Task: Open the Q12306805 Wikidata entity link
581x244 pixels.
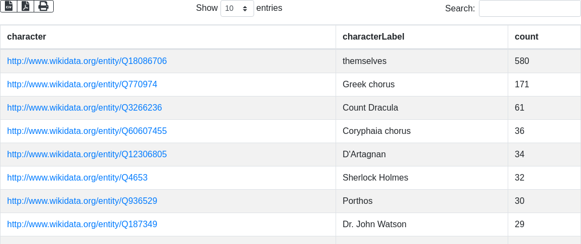Action: coord(87,155)
